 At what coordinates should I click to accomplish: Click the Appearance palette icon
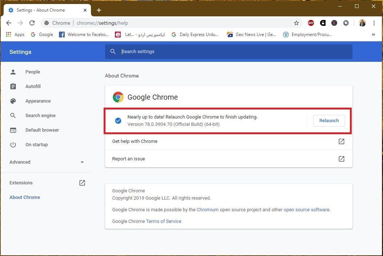[13, 101]
